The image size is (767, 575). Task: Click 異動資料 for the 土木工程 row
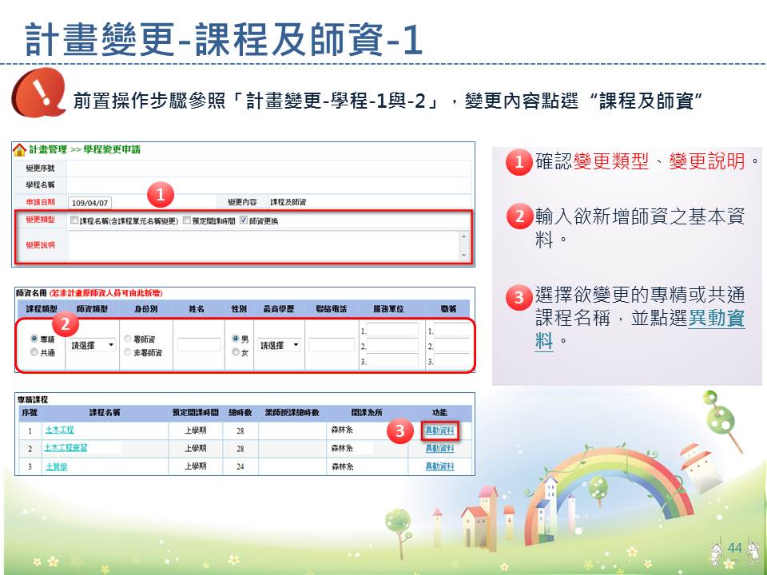click(x=439, y=430)
